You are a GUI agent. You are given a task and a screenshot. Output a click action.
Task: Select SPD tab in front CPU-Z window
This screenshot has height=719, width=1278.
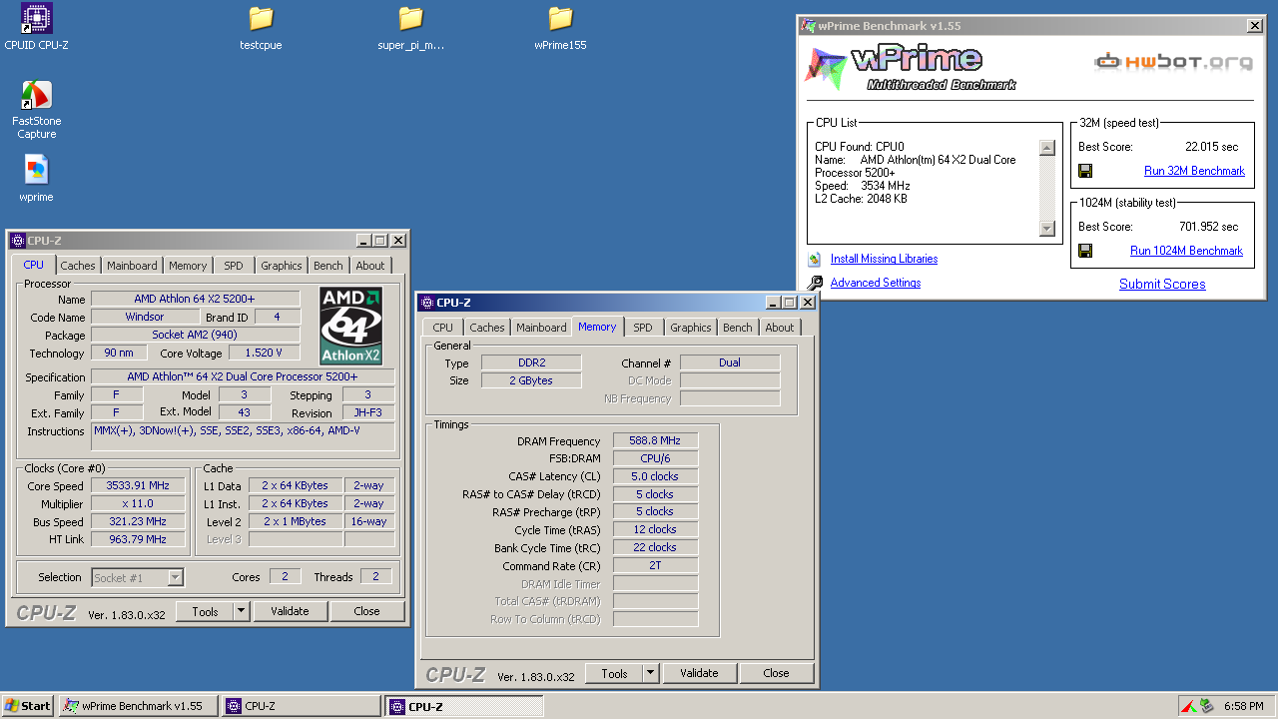pyautogui.click(x=643, y=328)
